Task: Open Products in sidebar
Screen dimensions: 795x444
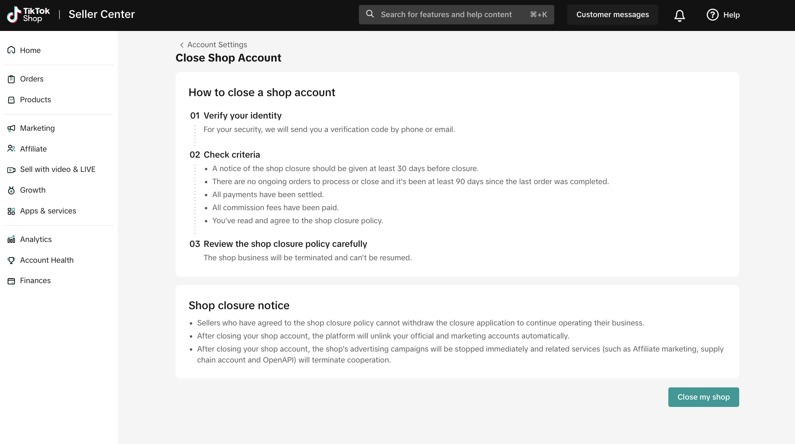Action: [x=35, y=100]
